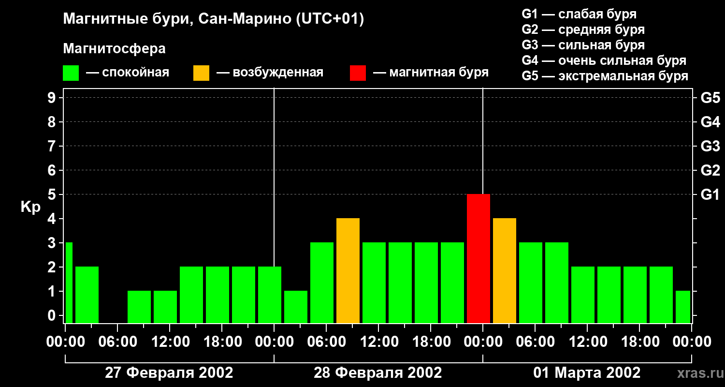Click 'G1 — слабая буря' legend line
This screenshot has width=725, height=387.
[579, 14]
